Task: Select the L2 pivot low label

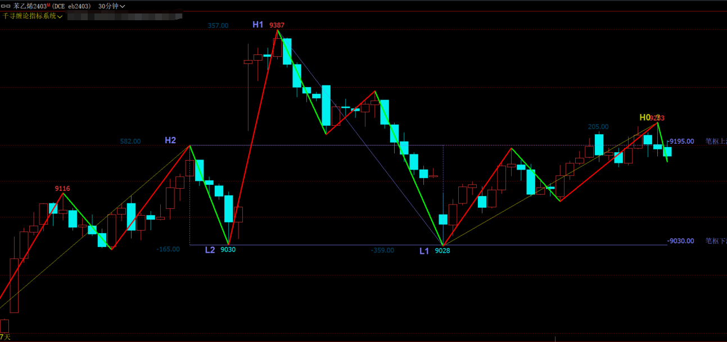Action: (210, 250)
